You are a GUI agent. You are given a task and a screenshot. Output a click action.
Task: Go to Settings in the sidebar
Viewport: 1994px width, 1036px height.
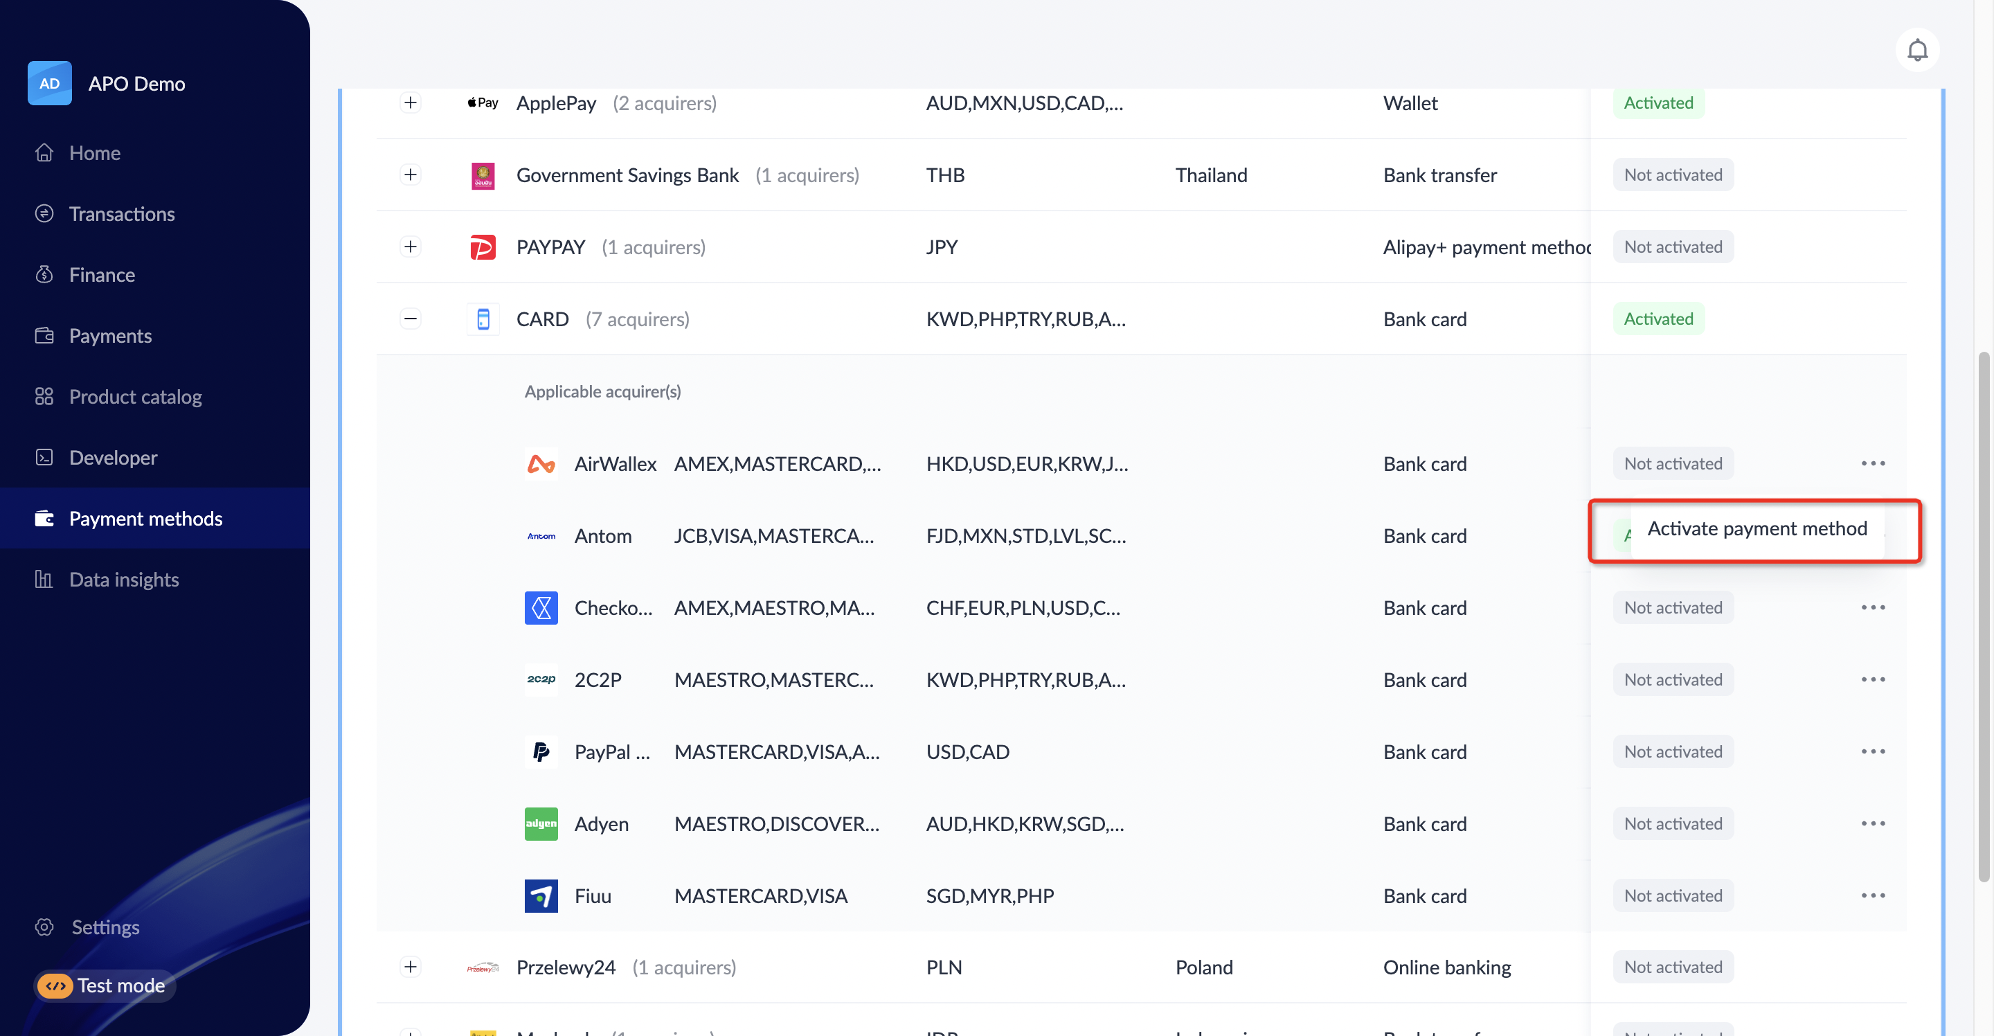pyautogui.click(x=105, y=927)
